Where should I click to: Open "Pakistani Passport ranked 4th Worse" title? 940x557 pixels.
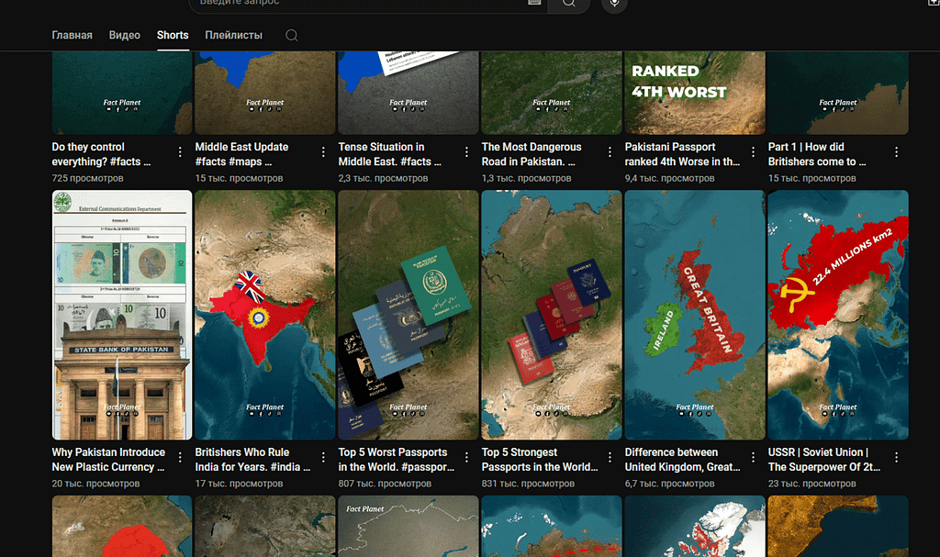[682, 154]
